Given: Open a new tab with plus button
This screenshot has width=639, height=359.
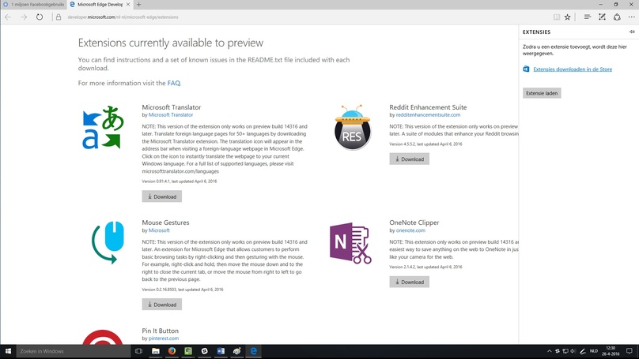Looking at the screenshot, I should click(138, 5).
